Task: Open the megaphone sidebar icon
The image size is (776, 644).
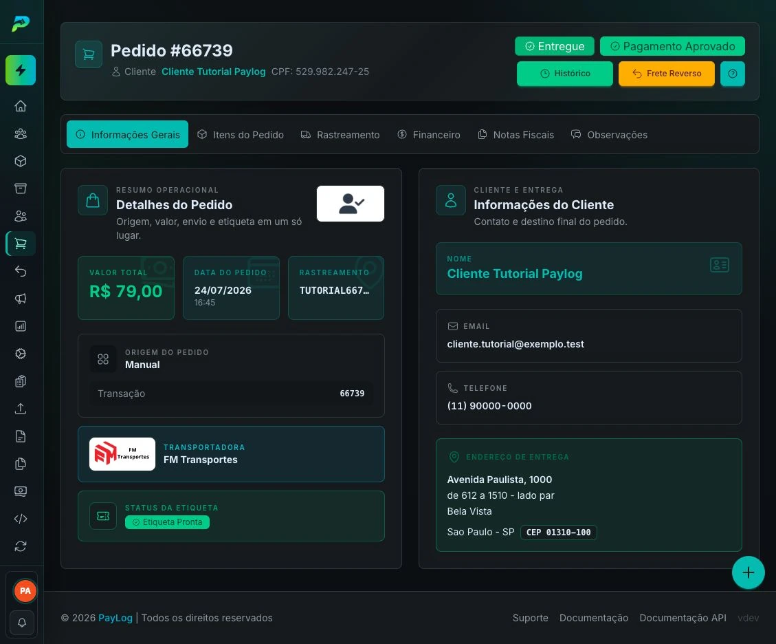Action: pos(21,299)
